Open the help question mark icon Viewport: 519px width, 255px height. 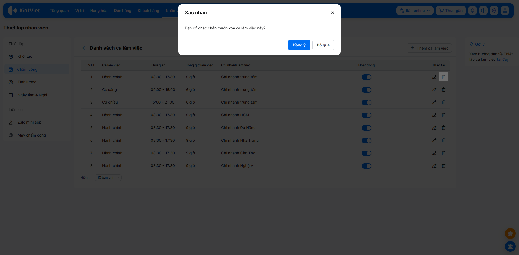(x=483, y=11)
